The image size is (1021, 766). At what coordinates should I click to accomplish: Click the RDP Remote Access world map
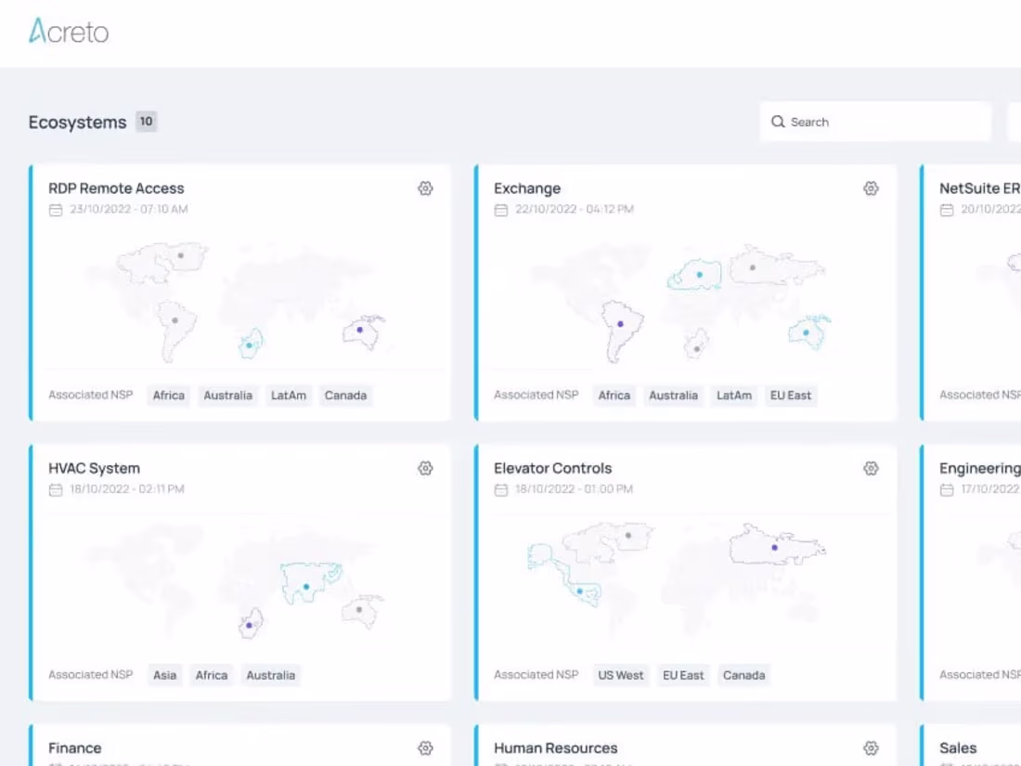(x=238, y=302)
